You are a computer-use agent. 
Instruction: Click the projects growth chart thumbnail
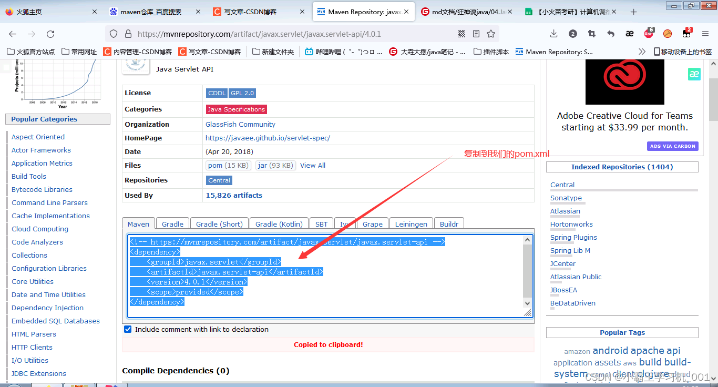coord(58,84)
